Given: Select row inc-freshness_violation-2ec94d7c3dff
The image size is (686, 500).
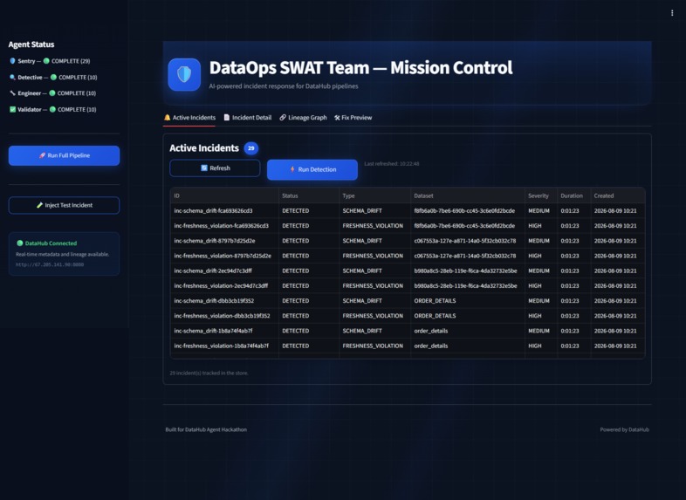Looking at the screenshot, I should click(x=408, y=285).
